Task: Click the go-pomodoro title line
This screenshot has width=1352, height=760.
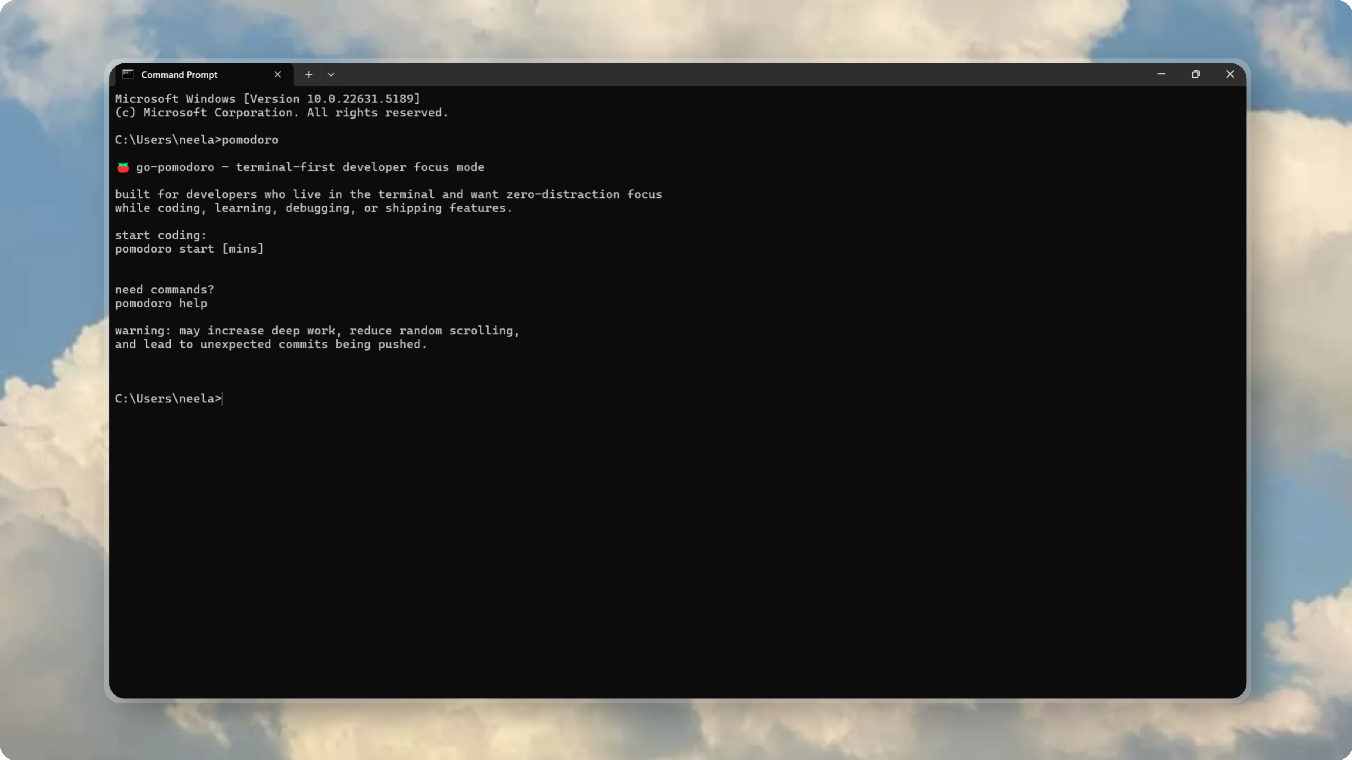Action: (x=311, y=167)
